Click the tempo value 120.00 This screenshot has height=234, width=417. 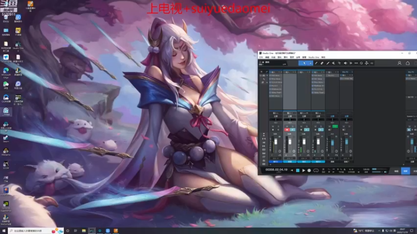click(366, 170)
